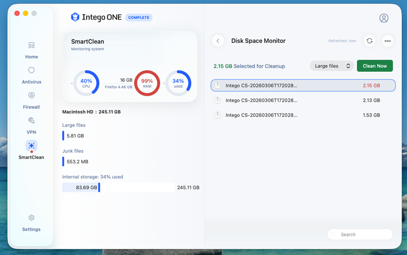Click the SmartClean card title
The image size is (407, 255).
[87, 42]
